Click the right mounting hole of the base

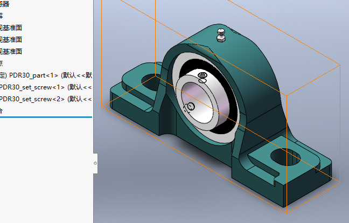(x=285, y=157)
